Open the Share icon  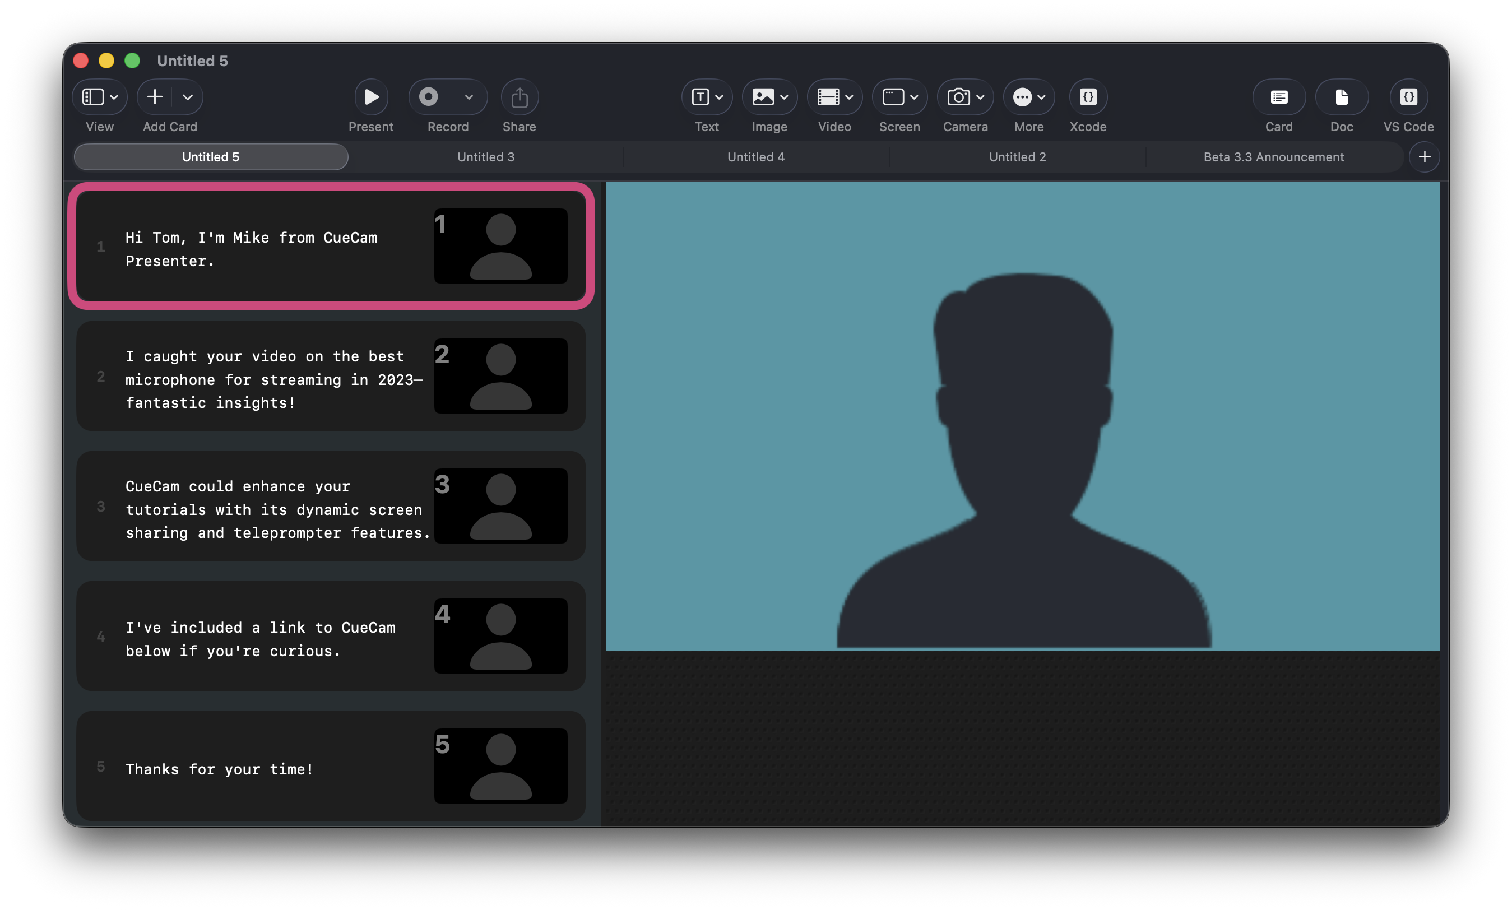click(520, 97)
